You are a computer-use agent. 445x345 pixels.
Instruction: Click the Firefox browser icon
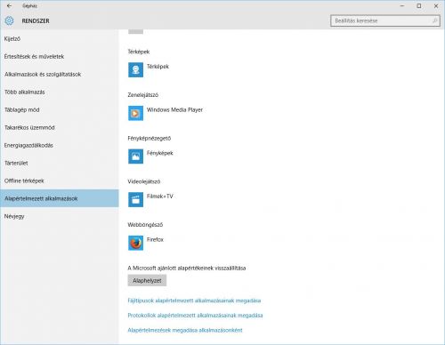click(x=135, y=243)
